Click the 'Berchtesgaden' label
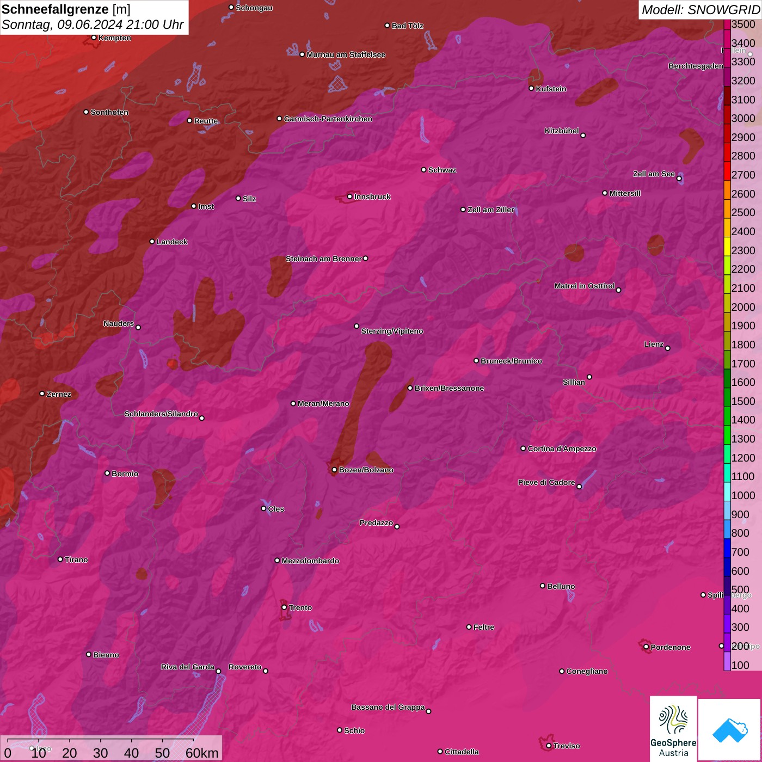762x762 pixels. click(x=696, y=66)
